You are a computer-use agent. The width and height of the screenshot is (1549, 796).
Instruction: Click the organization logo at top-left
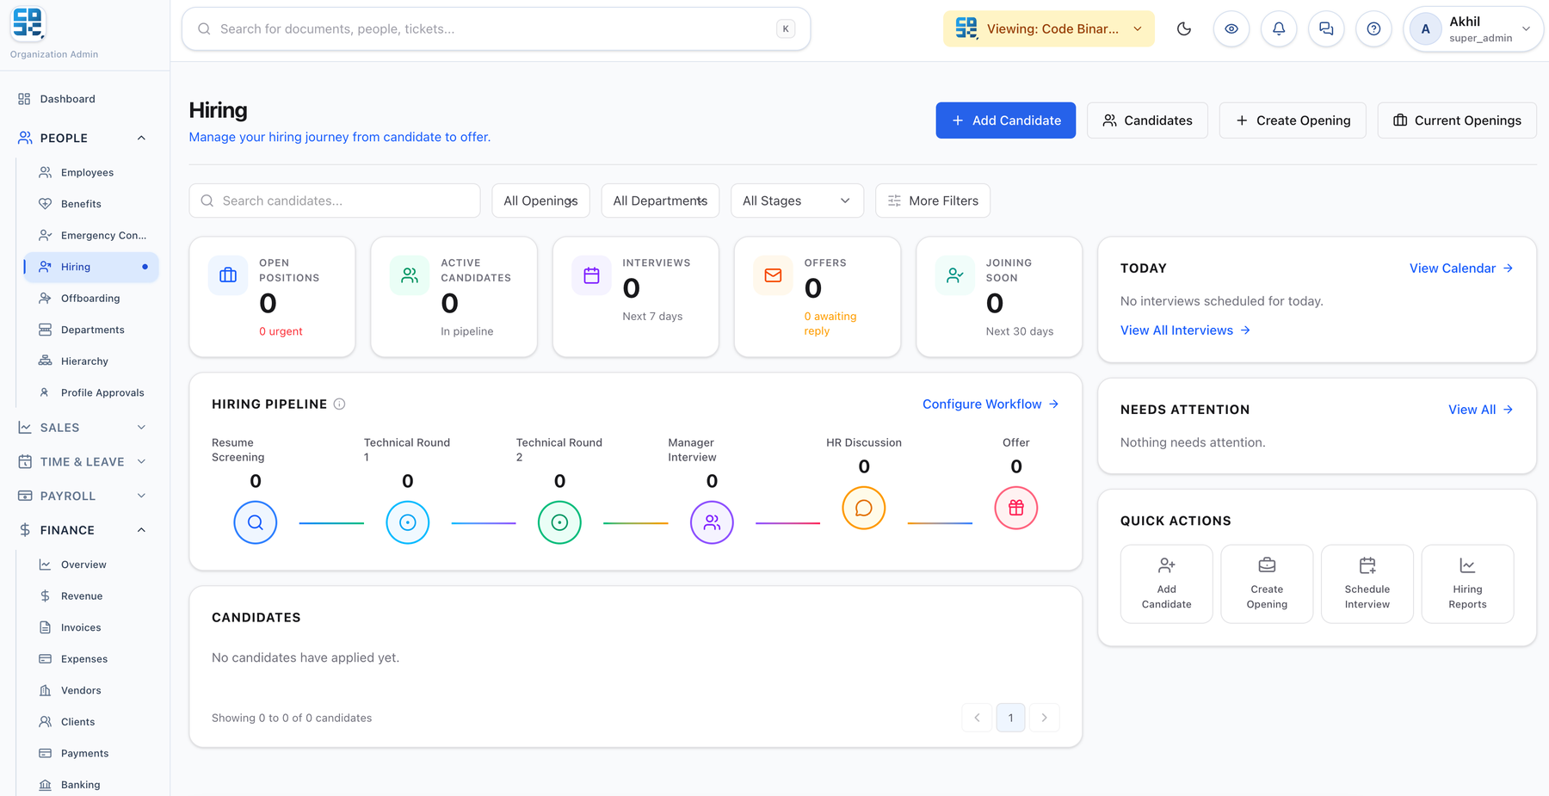[28, 23]
